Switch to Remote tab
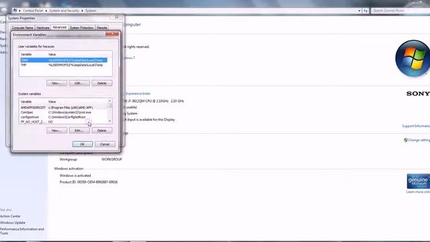This screenshot has width=430, height=242. (101, 28)
